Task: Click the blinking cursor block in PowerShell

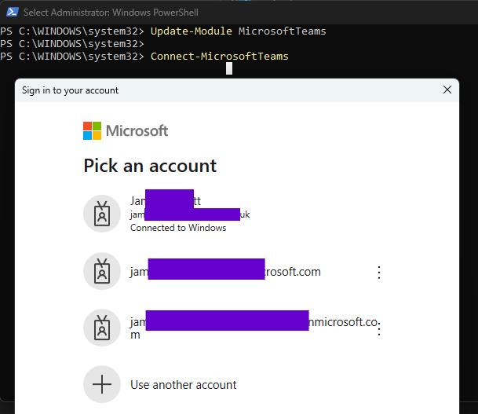Action: tap(229, 68)
